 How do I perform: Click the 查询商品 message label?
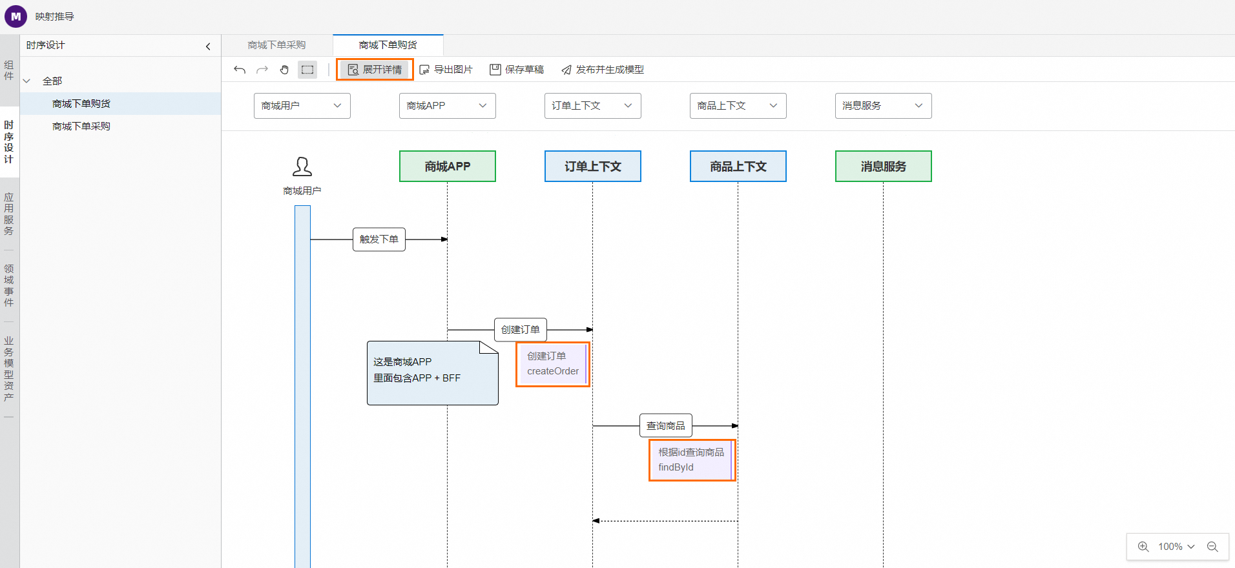coord(666,426)
